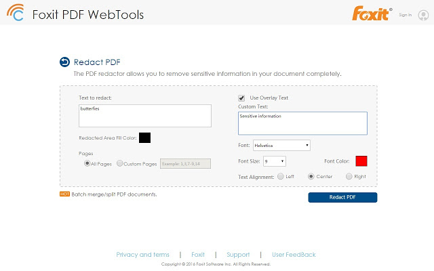
Task: Pick the black Redacted Area Fill Color
Action: (144, 138)
